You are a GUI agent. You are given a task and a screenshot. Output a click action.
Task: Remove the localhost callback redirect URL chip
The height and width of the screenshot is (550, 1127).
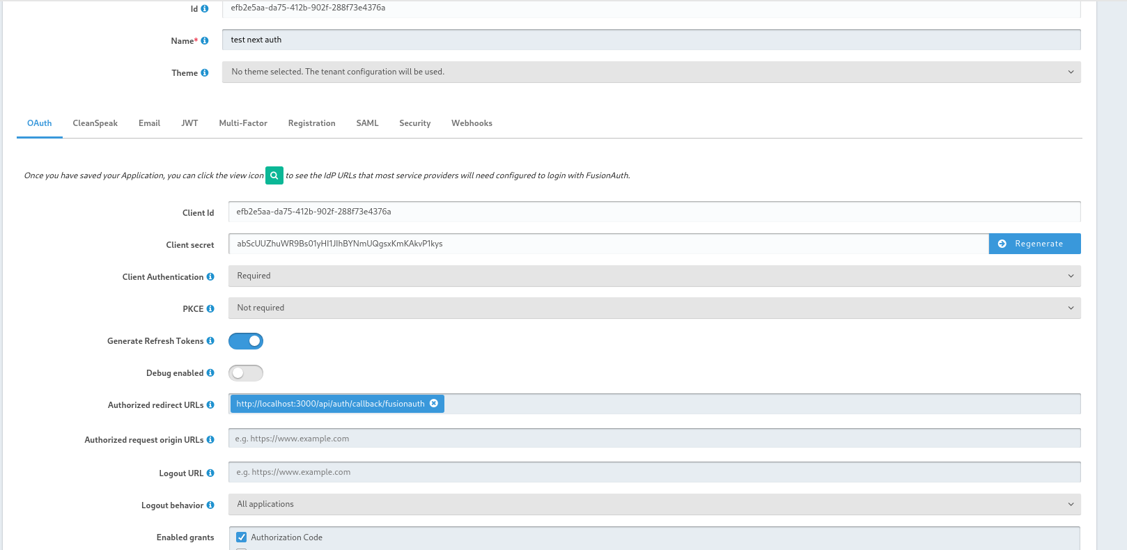pos(434,404)
